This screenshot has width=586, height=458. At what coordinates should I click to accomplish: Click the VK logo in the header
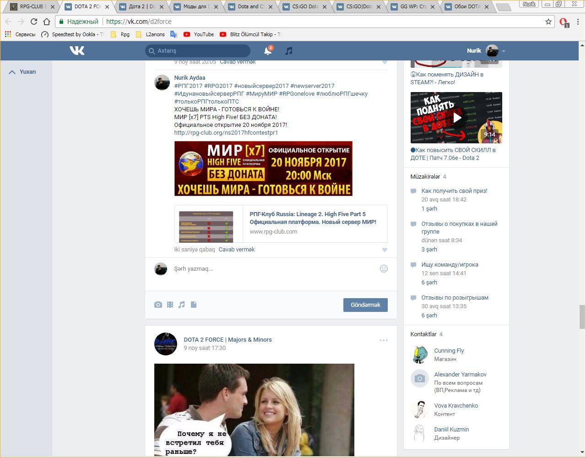point(77,50)
